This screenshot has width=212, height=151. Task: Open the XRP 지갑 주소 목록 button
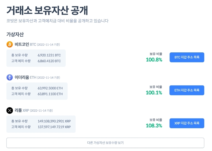187,123
